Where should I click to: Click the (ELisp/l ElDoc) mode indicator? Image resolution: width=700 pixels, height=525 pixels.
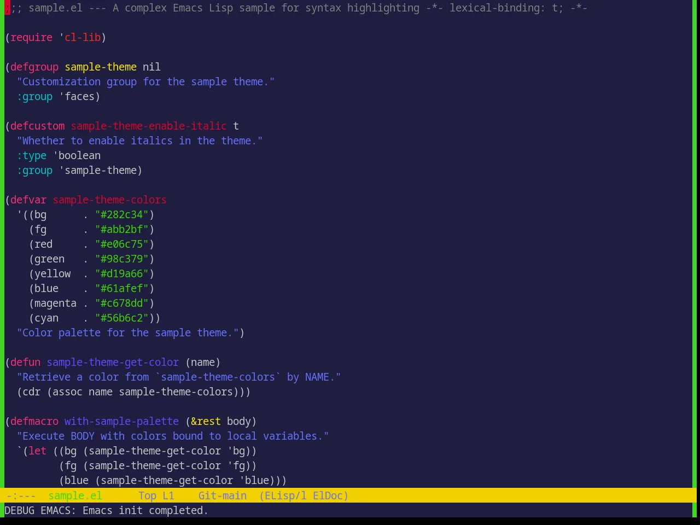point(304,495)
